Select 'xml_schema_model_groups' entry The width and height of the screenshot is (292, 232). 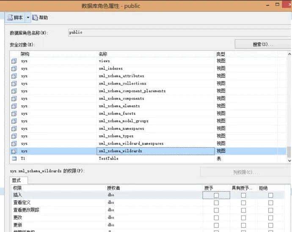coord(124,121)
